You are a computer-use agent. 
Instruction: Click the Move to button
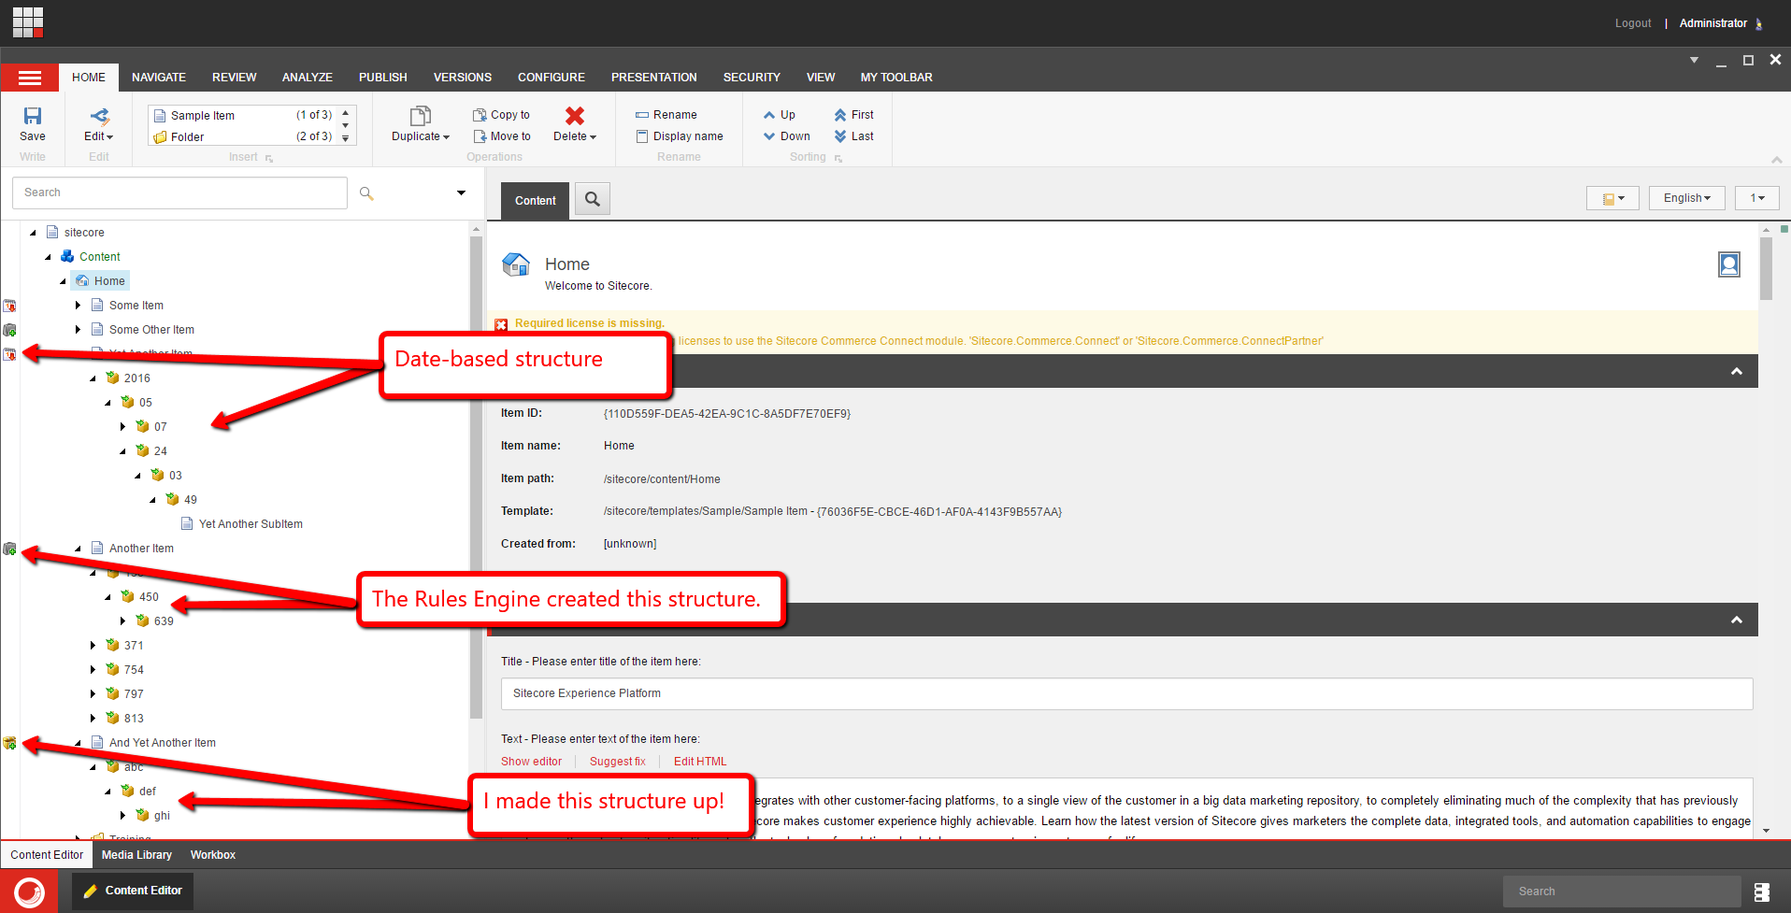[x=502, y=136]
